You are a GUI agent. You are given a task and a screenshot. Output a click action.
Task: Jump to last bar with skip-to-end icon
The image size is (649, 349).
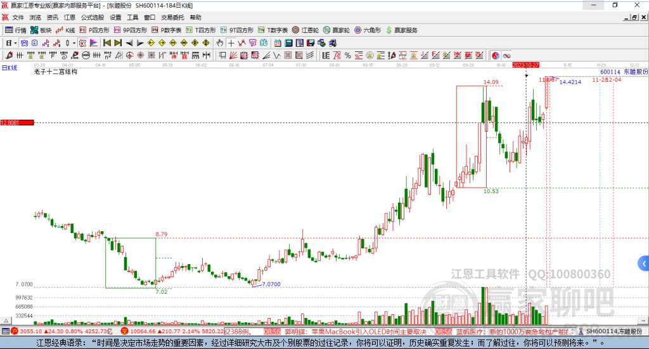[118, 43]
